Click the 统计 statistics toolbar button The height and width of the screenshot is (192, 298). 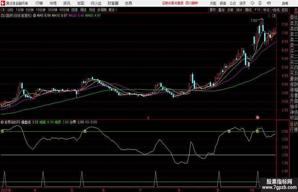click(239, 10)
